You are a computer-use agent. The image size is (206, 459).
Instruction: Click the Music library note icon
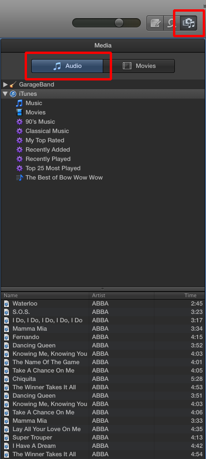pos(20,103)
